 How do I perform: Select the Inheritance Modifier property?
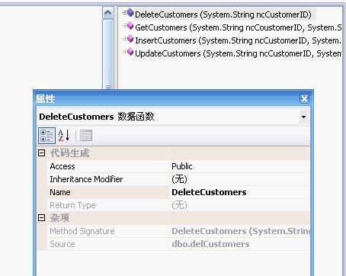pos(86,179)
